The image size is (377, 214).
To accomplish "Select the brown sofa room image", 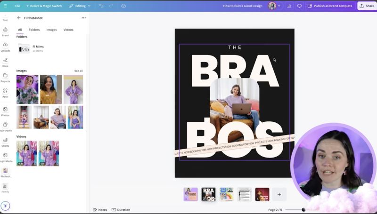I will click(x=41, y=117).
